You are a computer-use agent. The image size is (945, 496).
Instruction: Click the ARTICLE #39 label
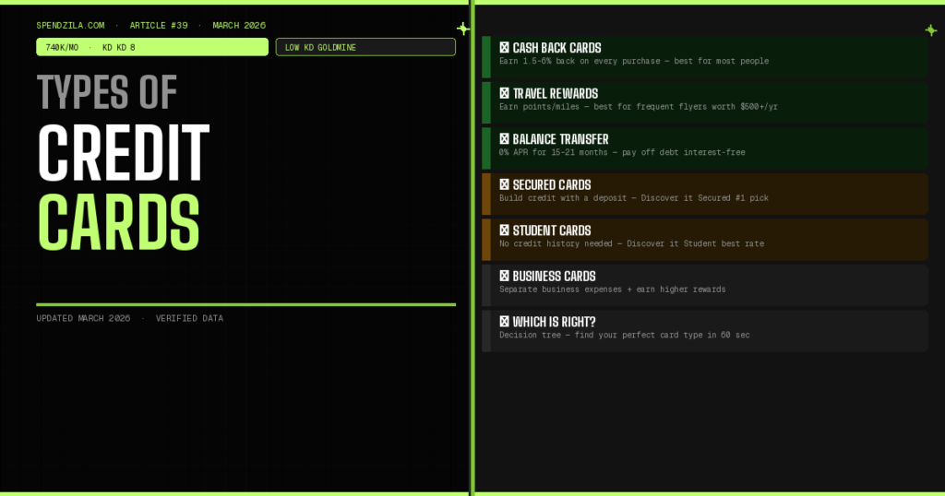[159, 25]
